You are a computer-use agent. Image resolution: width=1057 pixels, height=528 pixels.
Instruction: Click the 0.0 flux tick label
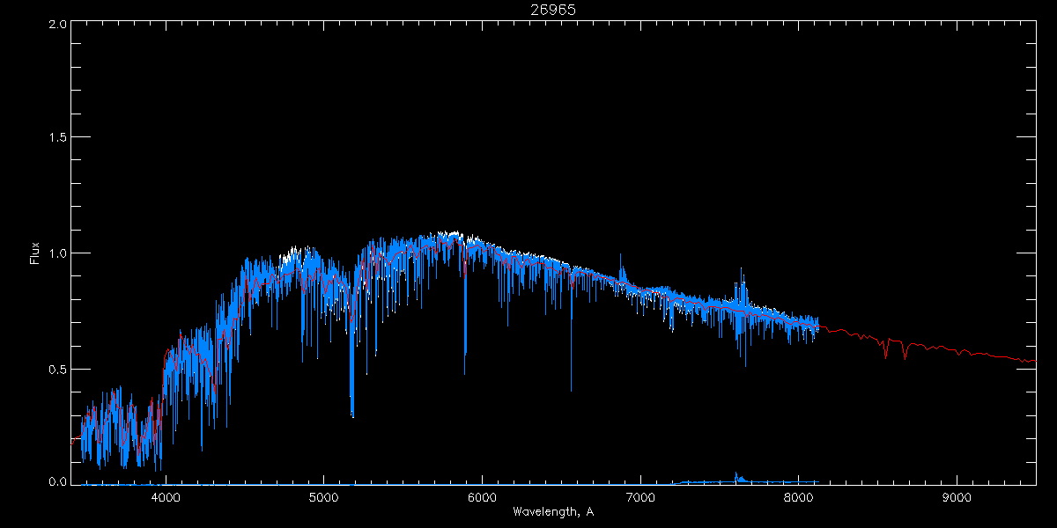(x=58, y=482)
